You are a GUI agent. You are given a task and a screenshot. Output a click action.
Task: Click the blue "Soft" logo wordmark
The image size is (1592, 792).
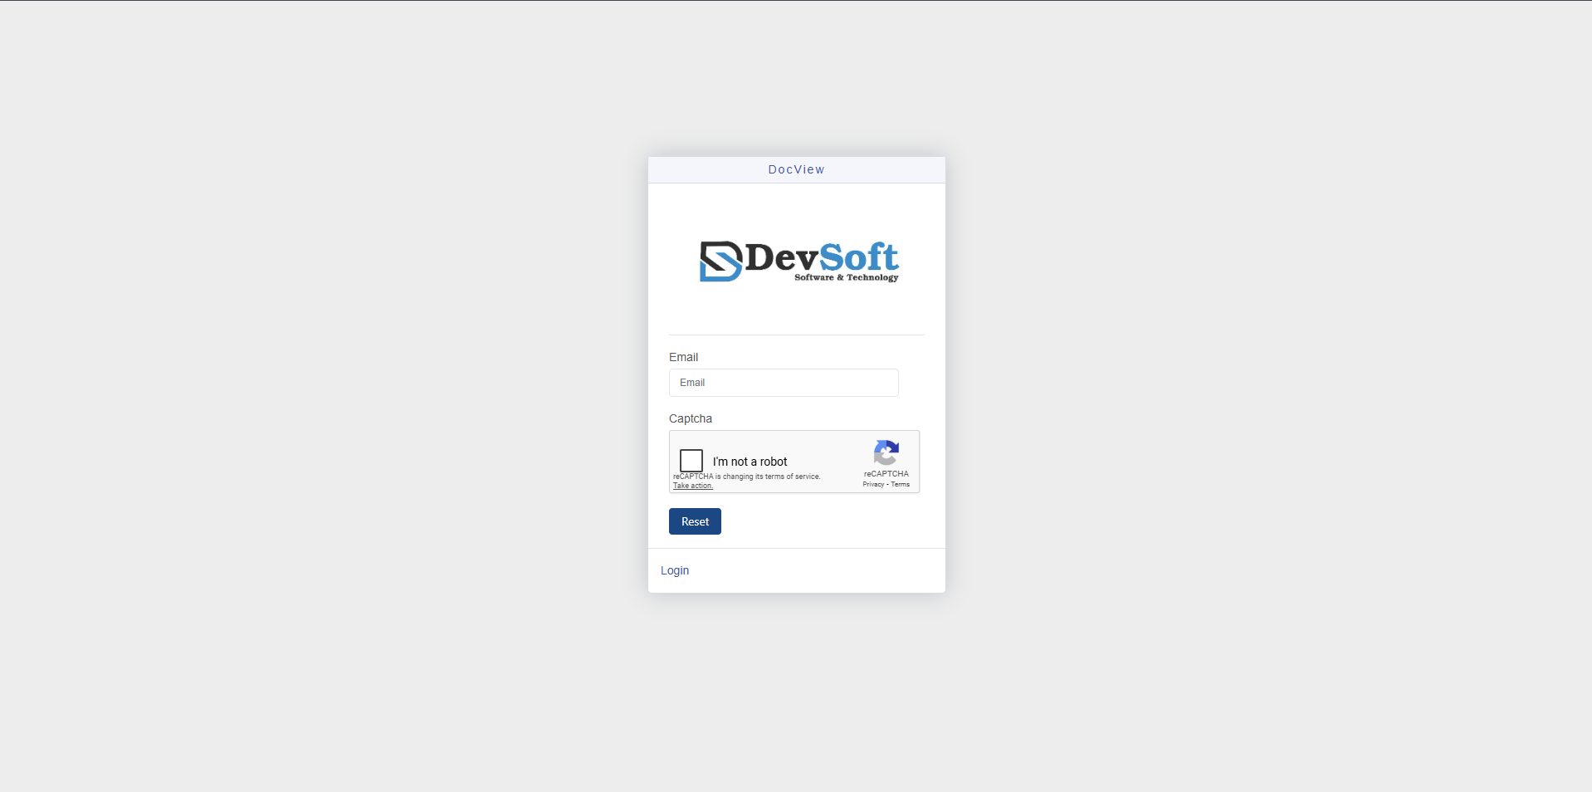pos(859,257)
